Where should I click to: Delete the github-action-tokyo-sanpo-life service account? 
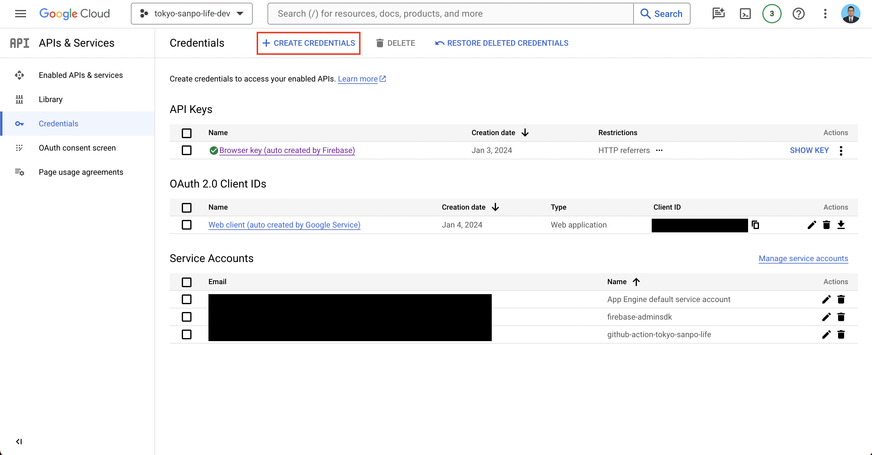[x=841, y=334]
